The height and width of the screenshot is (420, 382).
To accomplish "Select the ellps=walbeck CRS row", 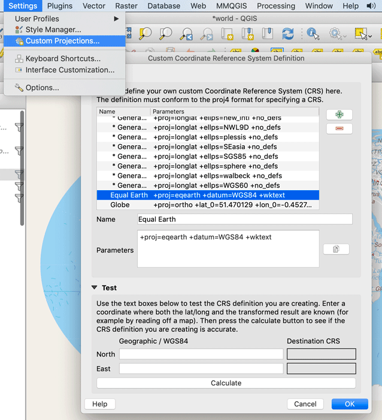I will click(208, 176).
